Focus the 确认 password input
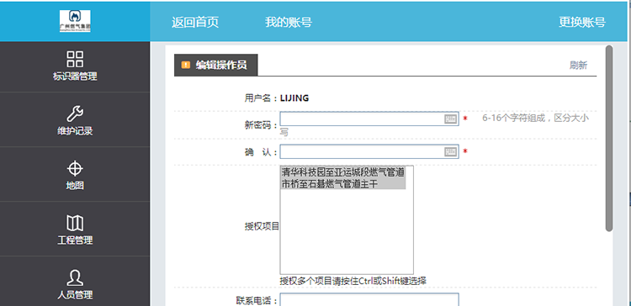Image resolution: width=631 pixels, height=306 pixels. pos(369,151)
